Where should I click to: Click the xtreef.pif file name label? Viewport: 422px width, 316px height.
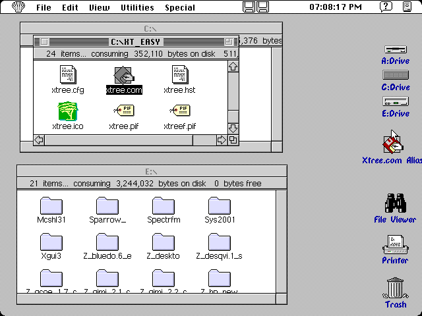[180, 126]
